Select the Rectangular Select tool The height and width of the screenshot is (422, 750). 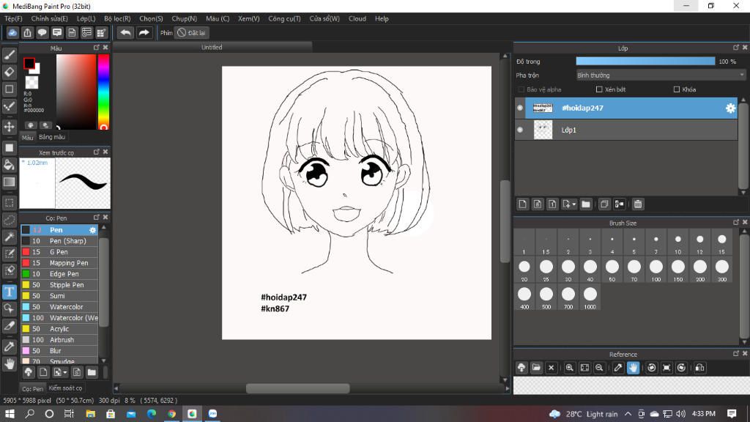tap(9, 203)
